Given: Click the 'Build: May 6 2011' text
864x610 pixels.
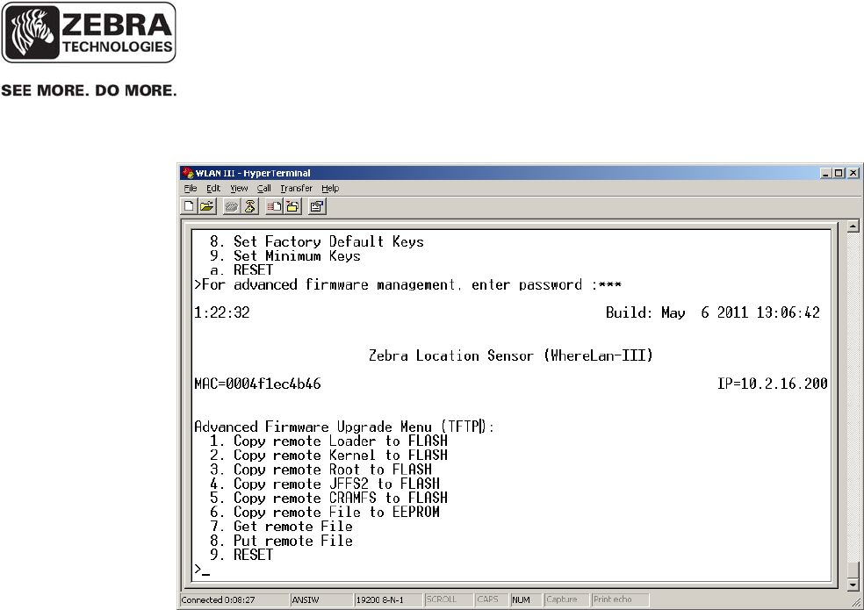Looking at the screenshot, I should pos(677,313).
